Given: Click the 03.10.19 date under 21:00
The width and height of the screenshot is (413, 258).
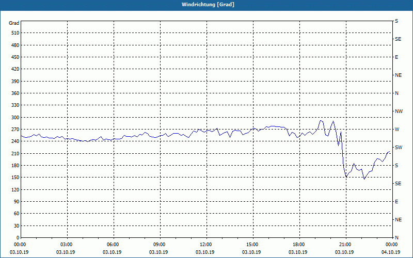Looking at the screenshot, I should point(344,252).
